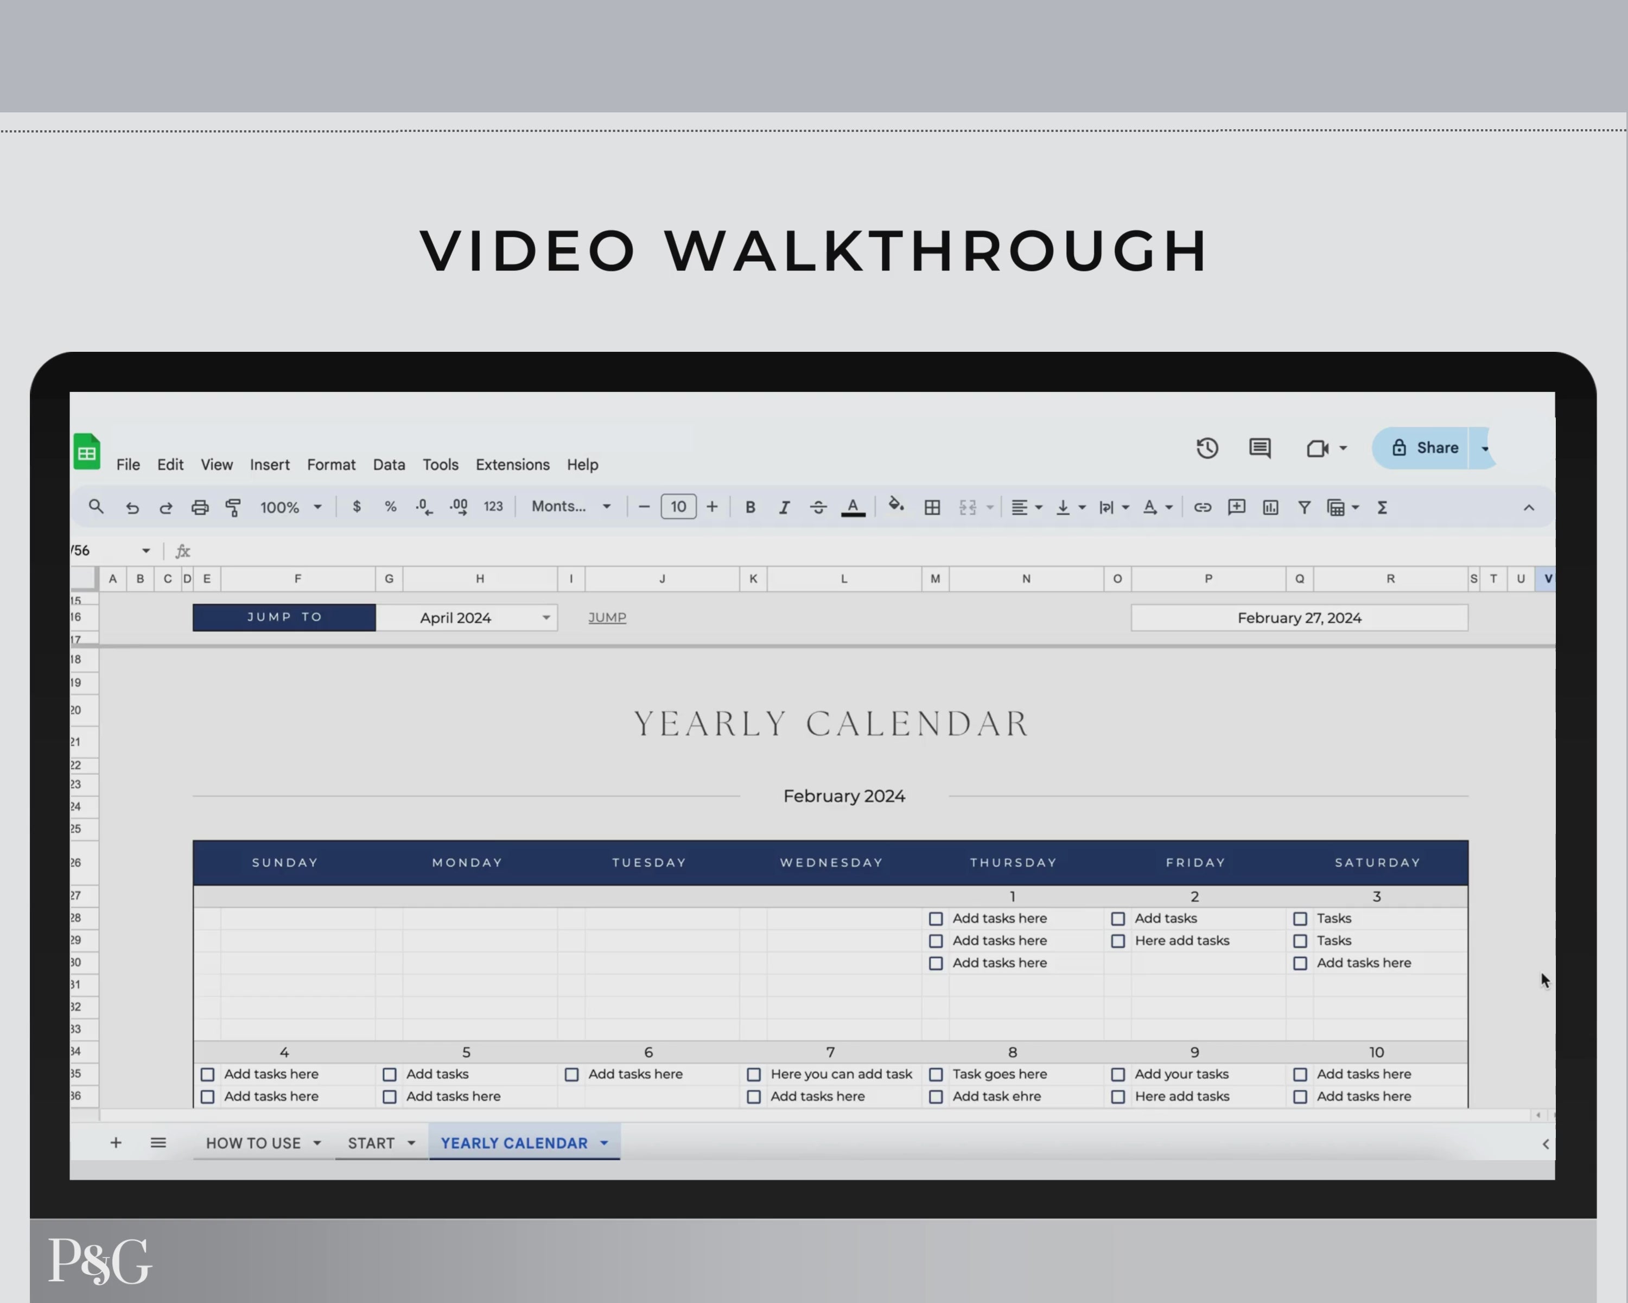Create a filter with funnel icon

click(x=1304, y=508)
